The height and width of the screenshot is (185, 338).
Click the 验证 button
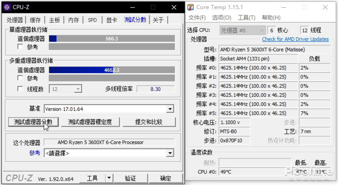[x=130, y=178]
